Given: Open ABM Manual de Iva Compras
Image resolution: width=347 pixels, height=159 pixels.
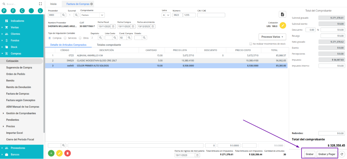Looking at the screenshot, I should click(21, 107).
